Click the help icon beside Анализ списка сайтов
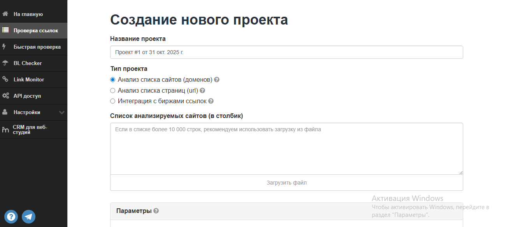 click(x=217, y=79)
